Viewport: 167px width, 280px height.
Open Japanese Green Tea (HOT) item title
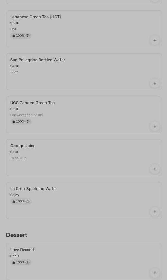[x=36, y=17]
